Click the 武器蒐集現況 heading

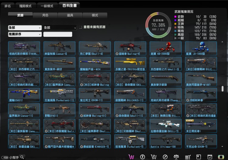coord(184,12)
